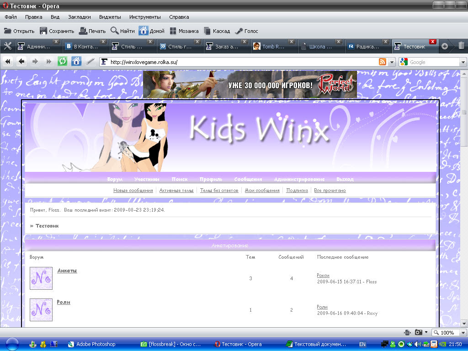Click the Участники navigation link

click(x=147, y=179)
